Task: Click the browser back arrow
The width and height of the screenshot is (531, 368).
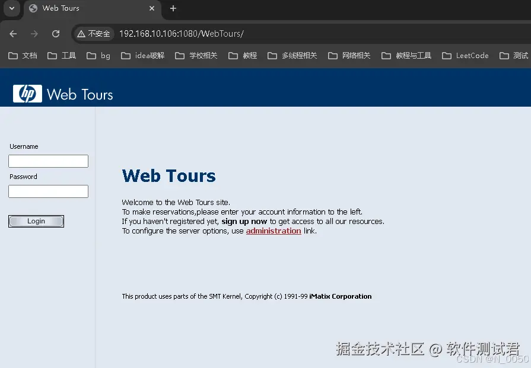Action: coord(13,34)
